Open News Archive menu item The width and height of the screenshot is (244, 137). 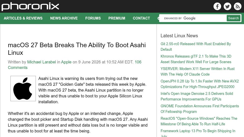64,18
